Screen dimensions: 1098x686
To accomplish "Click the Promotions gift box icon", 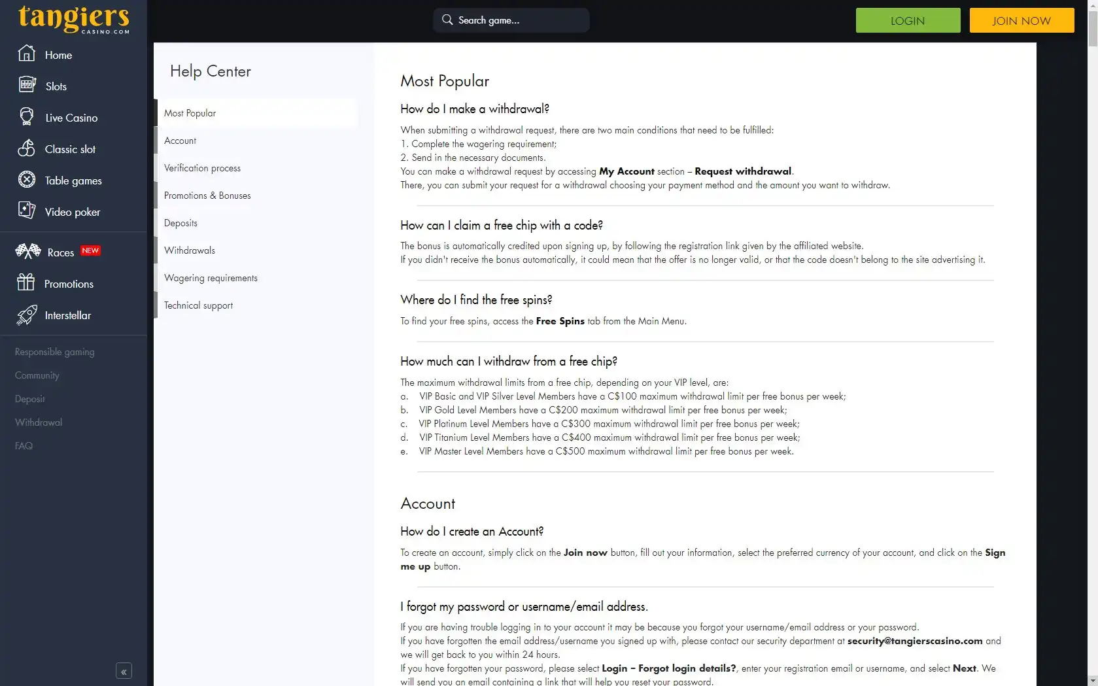I will 26,283.
